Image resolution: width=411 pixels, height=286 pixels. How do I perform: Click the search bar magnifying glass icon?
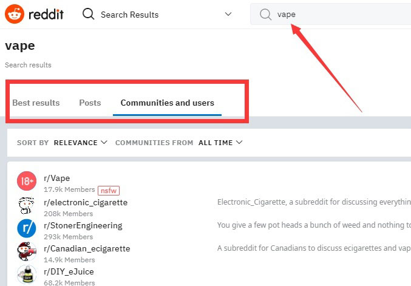[x=265, y=15]
